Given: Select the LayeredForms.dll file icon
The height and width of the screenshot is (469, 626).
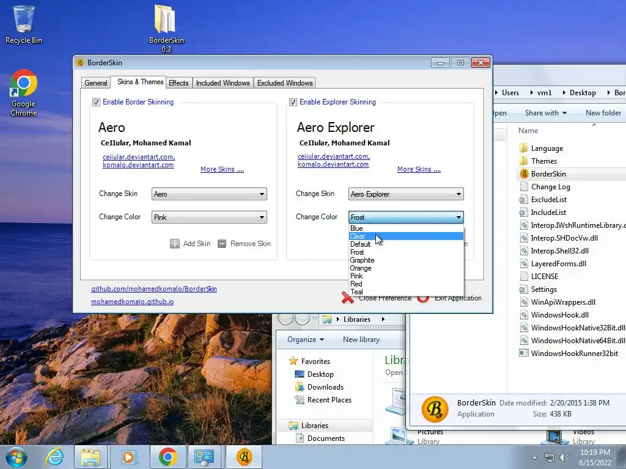Looking at the screenshot, I should tap(523, 263).
